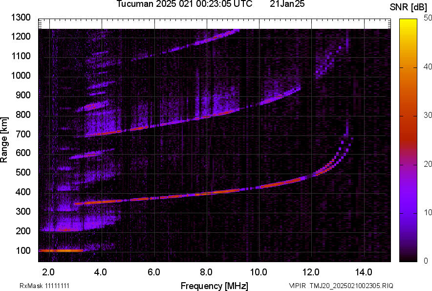
Task: Click the 'Tucuman 2025 021 00:23:05 UTC' title
Action: tap(184, 3)
